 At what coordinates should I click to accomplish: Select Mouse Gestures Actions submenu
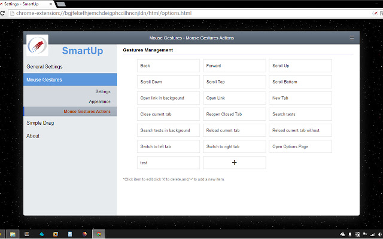point(87,111)
